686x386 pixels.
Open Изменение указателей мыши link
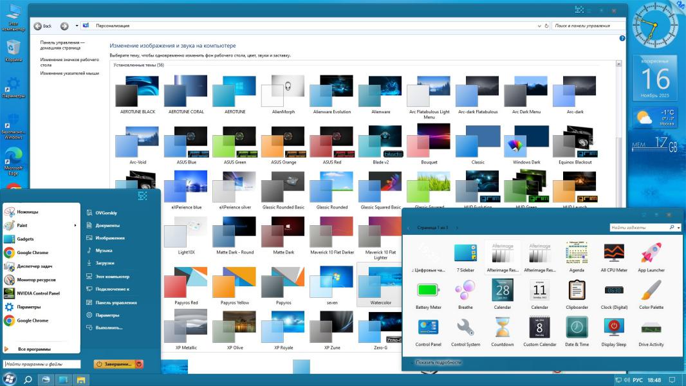[x=70, y=73]
